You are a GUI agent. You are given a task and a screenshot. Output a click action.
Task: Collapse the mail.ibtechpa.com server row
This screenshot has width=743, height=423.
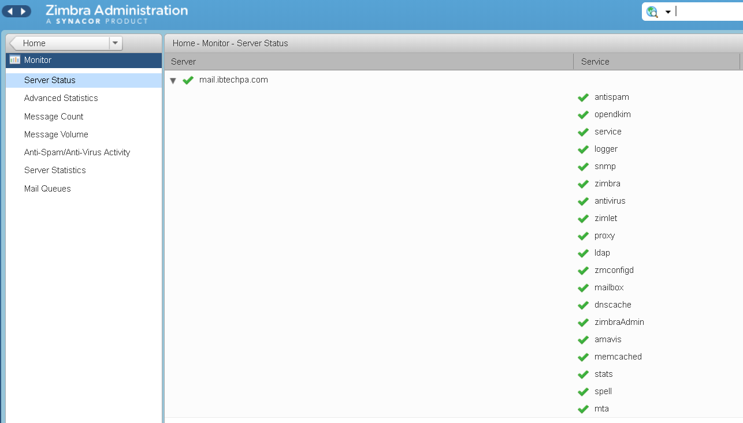[173, 81]
